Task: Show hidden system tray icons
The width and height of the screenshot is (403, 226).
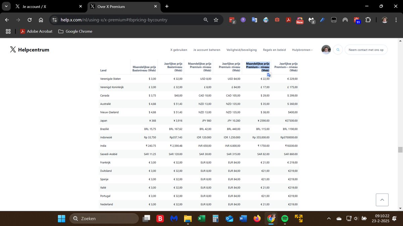Action: tap(329, 218)
